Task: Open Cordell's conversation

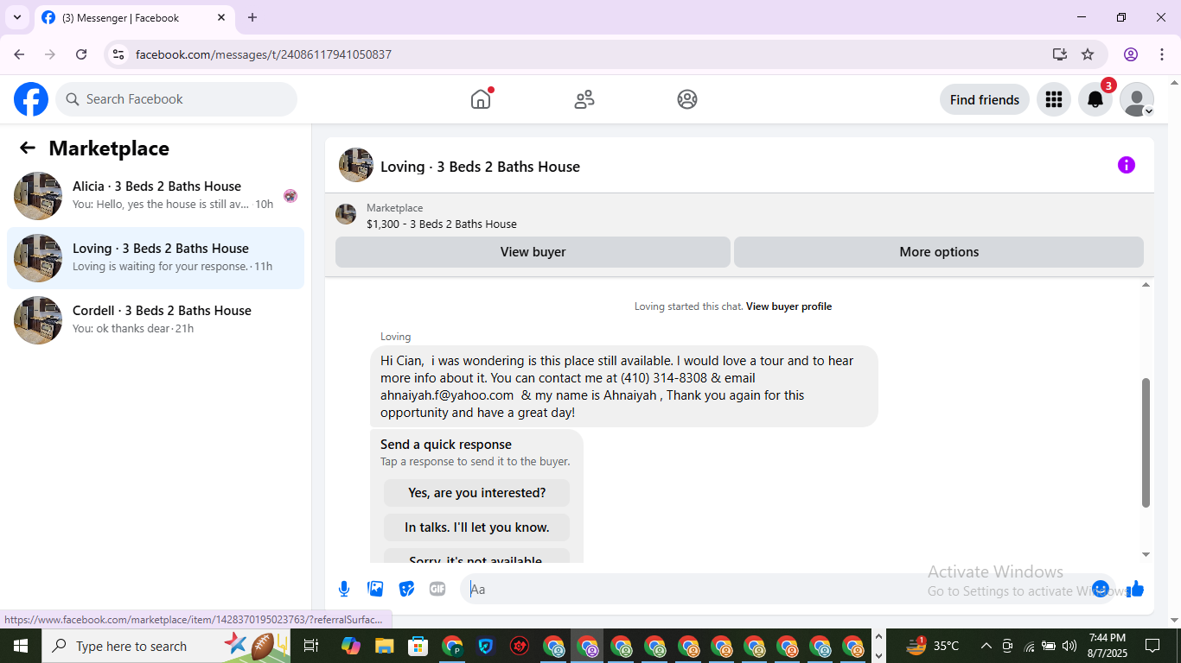Action: 156,320
